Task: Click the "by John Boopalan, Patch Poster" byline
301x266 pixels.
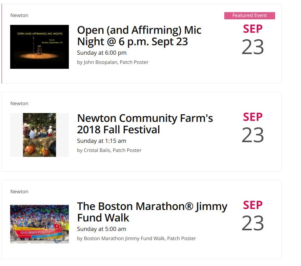Action: [112, 62]
